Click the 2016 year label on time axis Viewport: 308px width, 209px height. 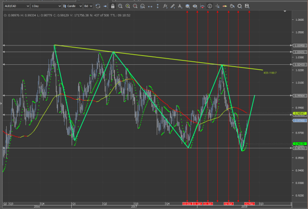coord(37,207)
